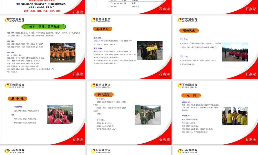Click the 培训安全说明 line on the 破冰 slide
Viewport: 258px width, 155px height.
pos(13,72)
